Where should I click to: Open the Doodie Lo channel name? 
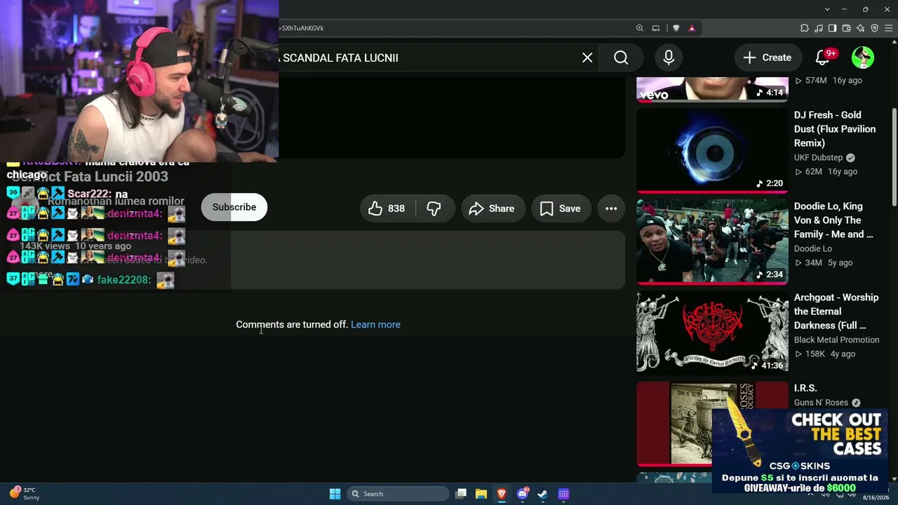pos(813,249)
